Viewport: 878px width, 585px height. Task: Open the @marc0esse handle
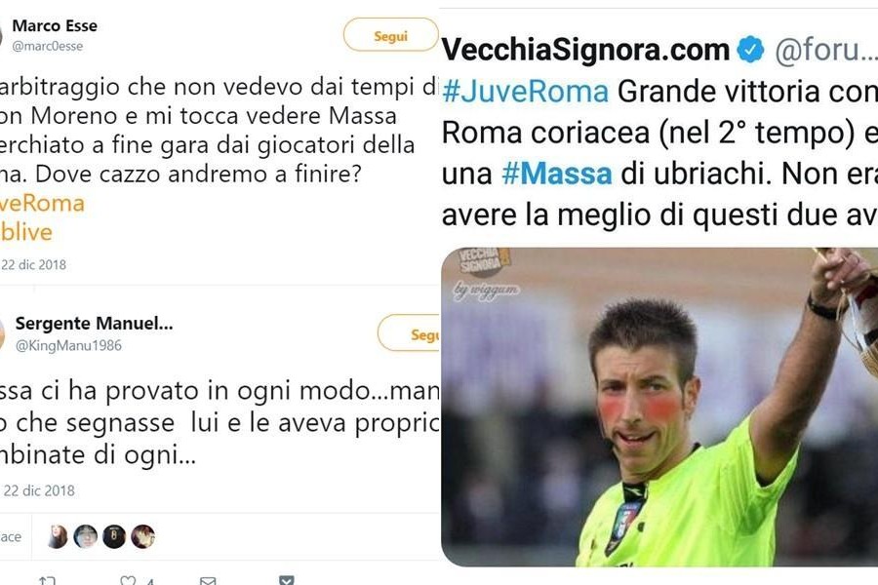[x=48, y=47]
